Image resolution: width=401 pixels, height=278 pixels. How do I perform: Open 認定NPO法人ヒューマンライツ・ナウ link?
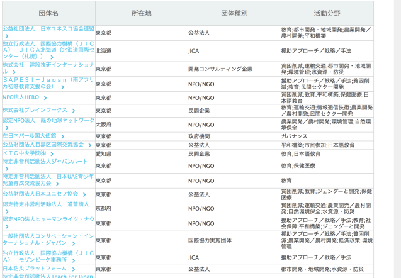tap(48, 220)
